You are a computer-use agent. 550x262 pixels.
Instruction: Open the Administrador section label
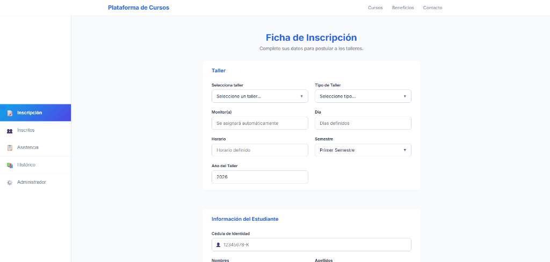pos(32,182)
